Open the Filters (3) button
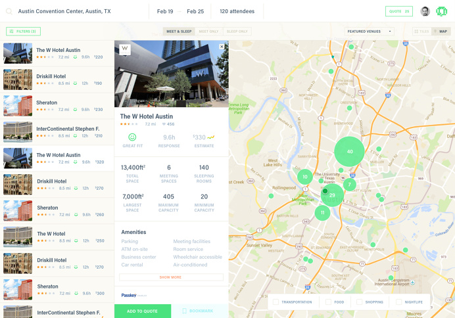The image size is (455, 318). pyautogui.click(x=23, y=32)
